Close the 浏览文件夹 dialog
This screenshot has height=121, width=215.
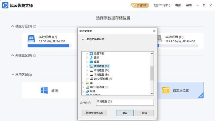(154, 31)
